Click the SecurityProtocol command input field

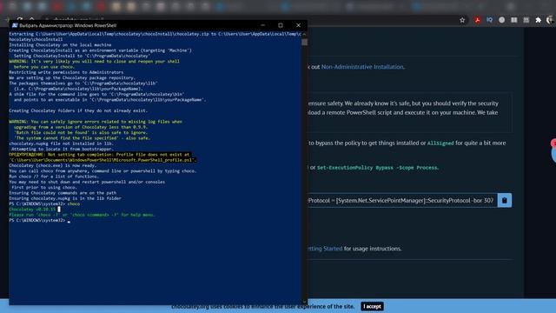click(x=402, y=201)
